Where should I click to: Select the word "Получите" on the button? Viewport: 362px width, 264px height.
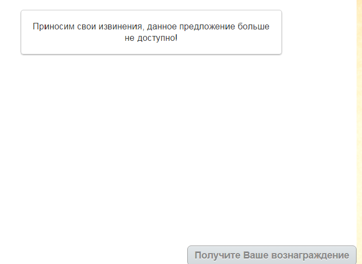click(x=217, y=255)
